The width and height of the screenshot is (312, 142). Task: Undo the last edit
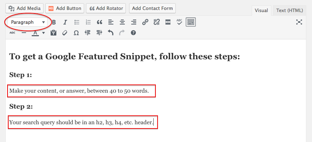tap(111, 33)
